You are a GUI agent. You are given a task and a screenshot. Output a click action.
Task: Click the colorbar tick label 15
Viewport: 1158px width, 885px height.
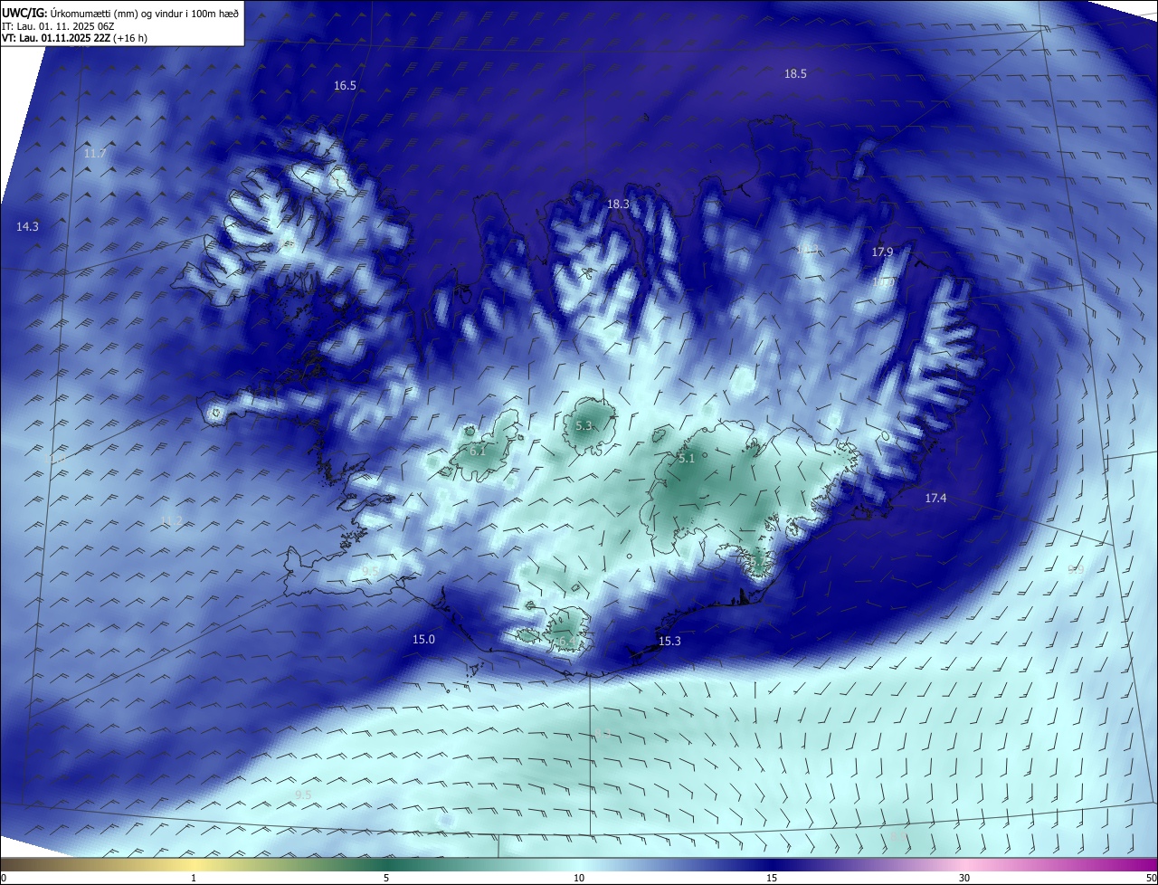pos(772,878)
